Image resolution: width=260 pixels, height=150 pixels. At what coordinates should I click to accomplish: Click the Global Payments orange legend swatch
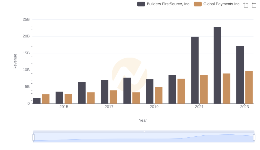coord(198,4)
